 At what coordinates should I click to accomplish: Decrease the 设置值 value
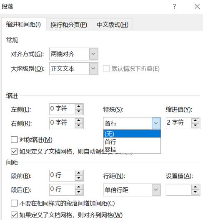coord(195,192)
